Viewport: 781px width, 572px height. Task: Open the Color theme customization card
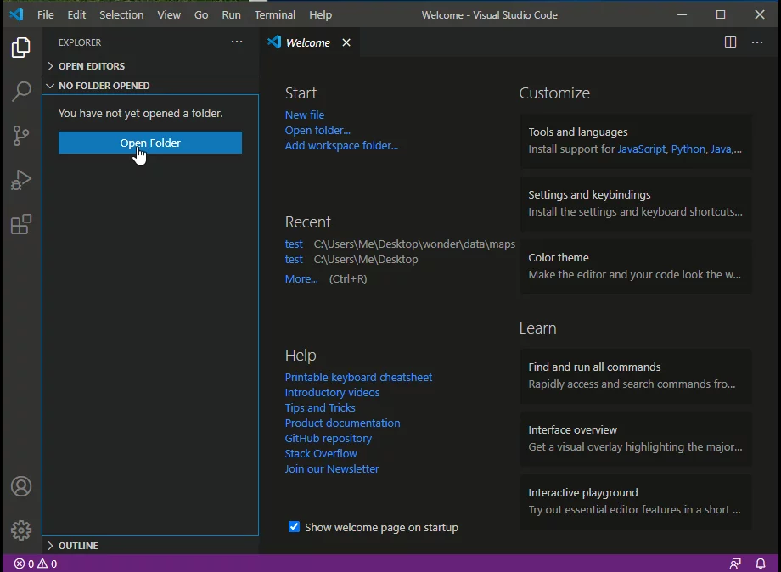636,266
